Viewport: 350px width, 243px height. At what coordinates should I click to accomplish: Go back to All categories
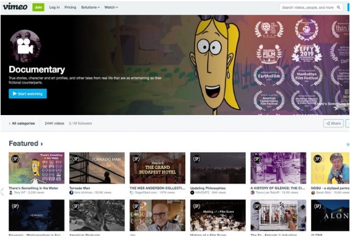(22, 123)
